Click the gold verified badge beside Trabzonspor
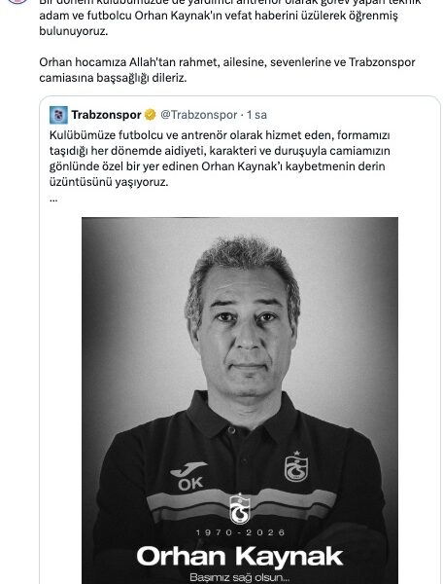This screenshot has width=443, height=584. pos(151,115)
